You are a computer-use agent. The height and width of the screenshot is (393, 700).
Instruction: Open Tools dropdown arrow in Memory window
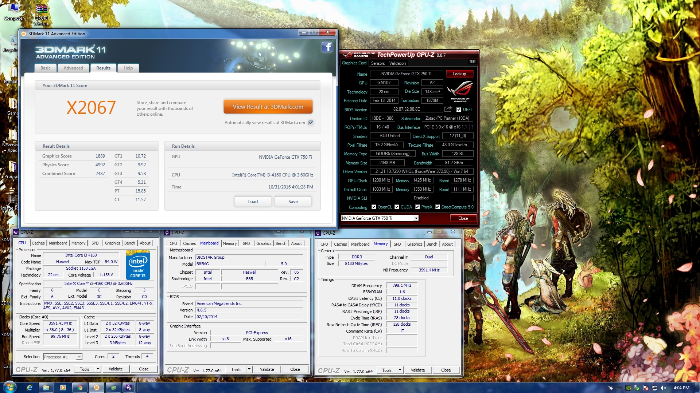click(400, 370)
